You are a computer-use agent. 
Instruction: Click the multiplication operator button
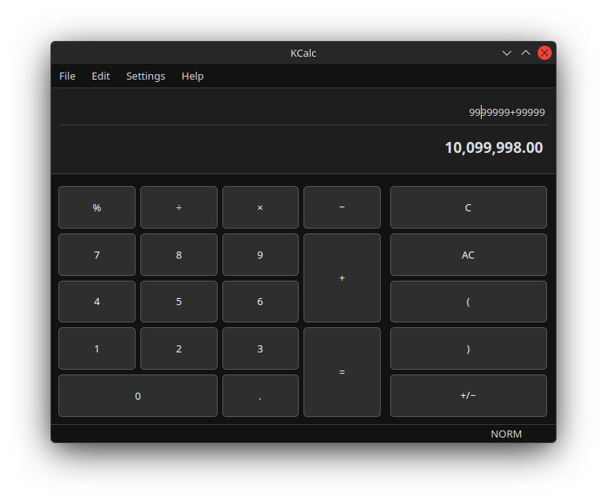click(x=260, y=207)
